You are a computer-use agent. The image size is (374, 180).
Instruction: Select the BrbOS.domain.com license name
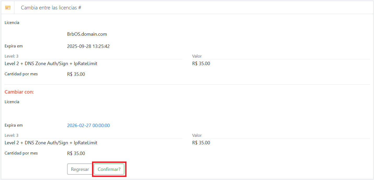coord(87,34)
